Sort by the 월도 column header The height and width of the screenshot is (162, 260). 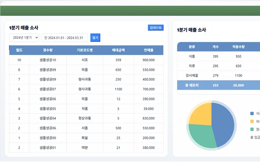tap(19, 50)
